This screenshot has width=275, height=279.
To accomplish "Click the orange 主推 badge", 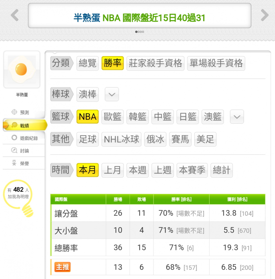I will click(63, 267).
